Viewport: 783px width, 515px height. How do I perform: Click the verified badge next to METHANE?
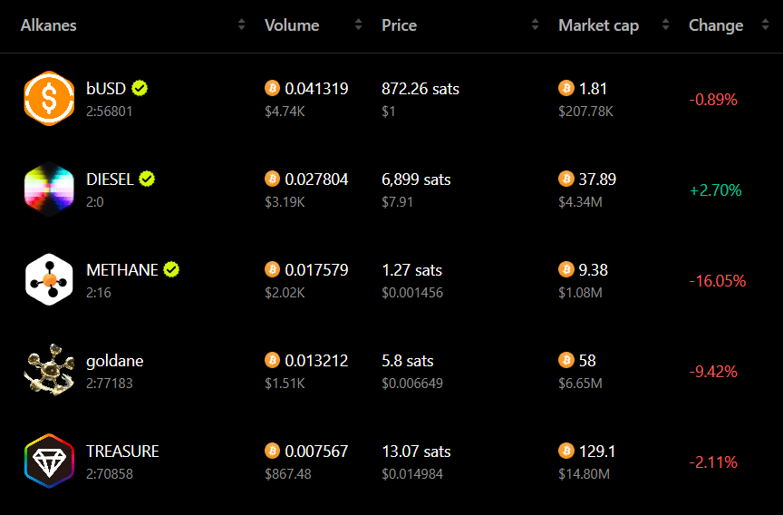(171, 269)
